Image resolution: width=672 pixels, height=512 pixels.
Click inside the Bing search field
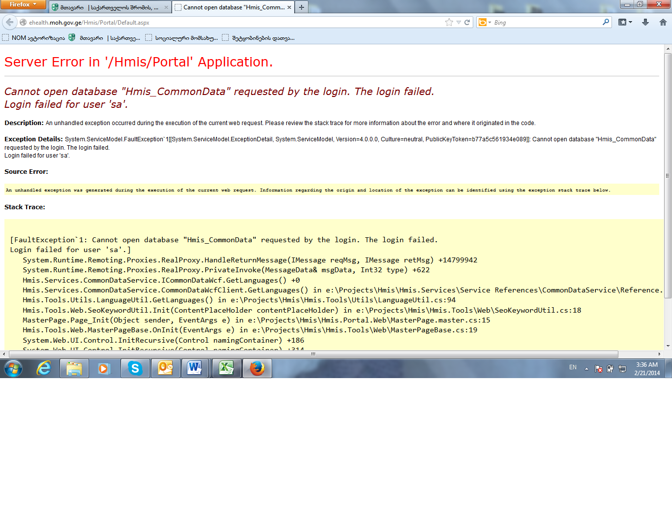click(x=546, y=22)
